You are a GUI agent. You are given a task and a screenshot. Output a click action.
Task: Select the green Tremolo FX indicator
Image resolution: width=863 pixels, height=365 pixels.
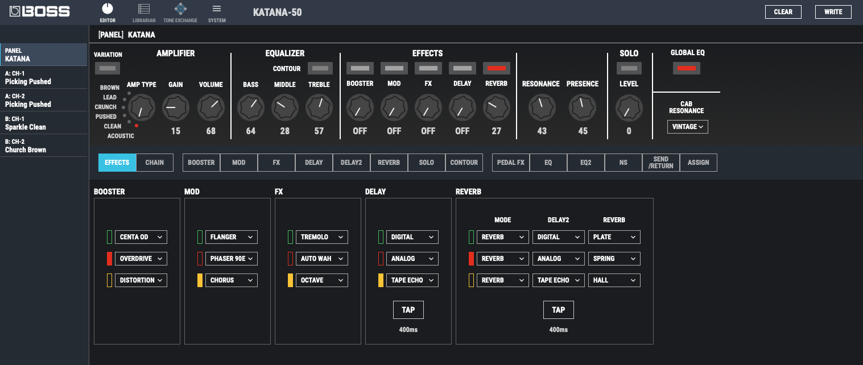290,237
